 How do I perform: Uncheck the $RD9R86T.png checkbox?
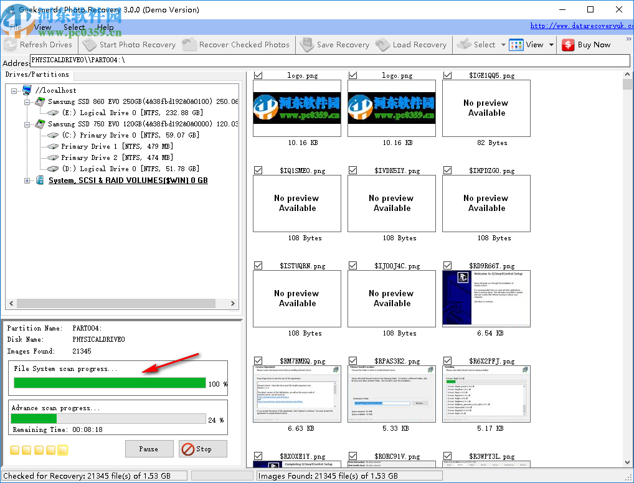click(x=448, y=265)
